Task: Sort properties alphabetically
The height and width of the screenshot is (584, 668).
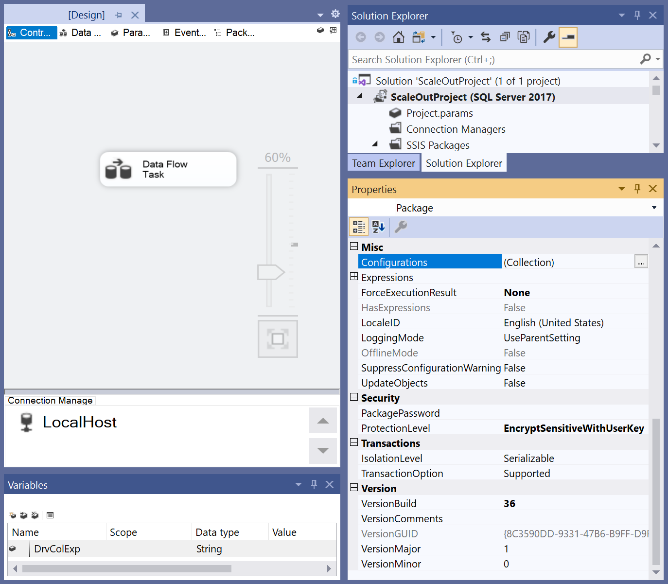Action: click(x=378, y=227)
